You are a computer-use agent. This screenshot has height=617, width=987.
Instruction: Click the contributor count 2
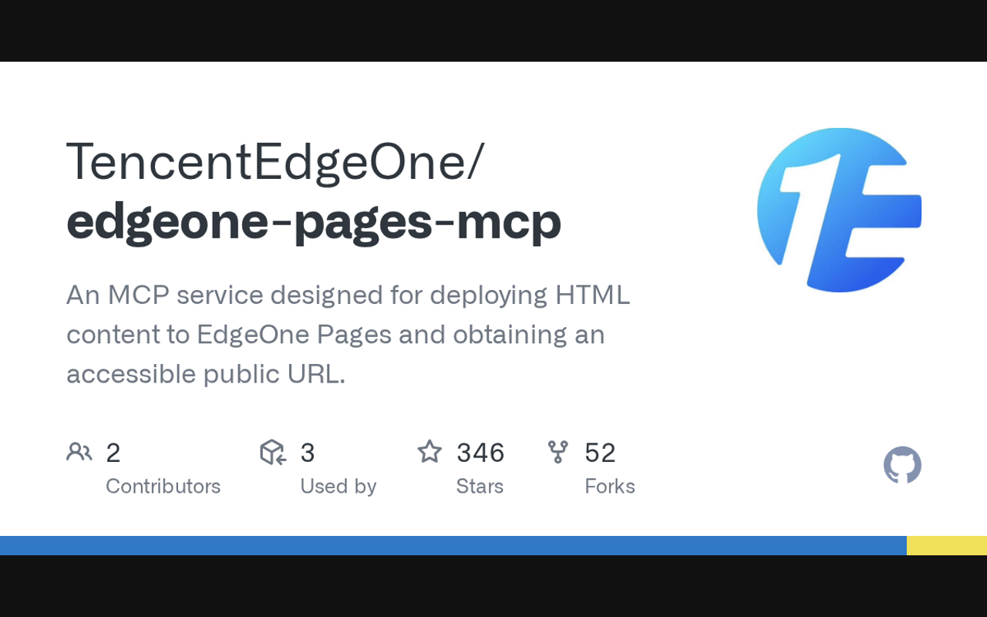pyautogui.click(x=113, y=453)
